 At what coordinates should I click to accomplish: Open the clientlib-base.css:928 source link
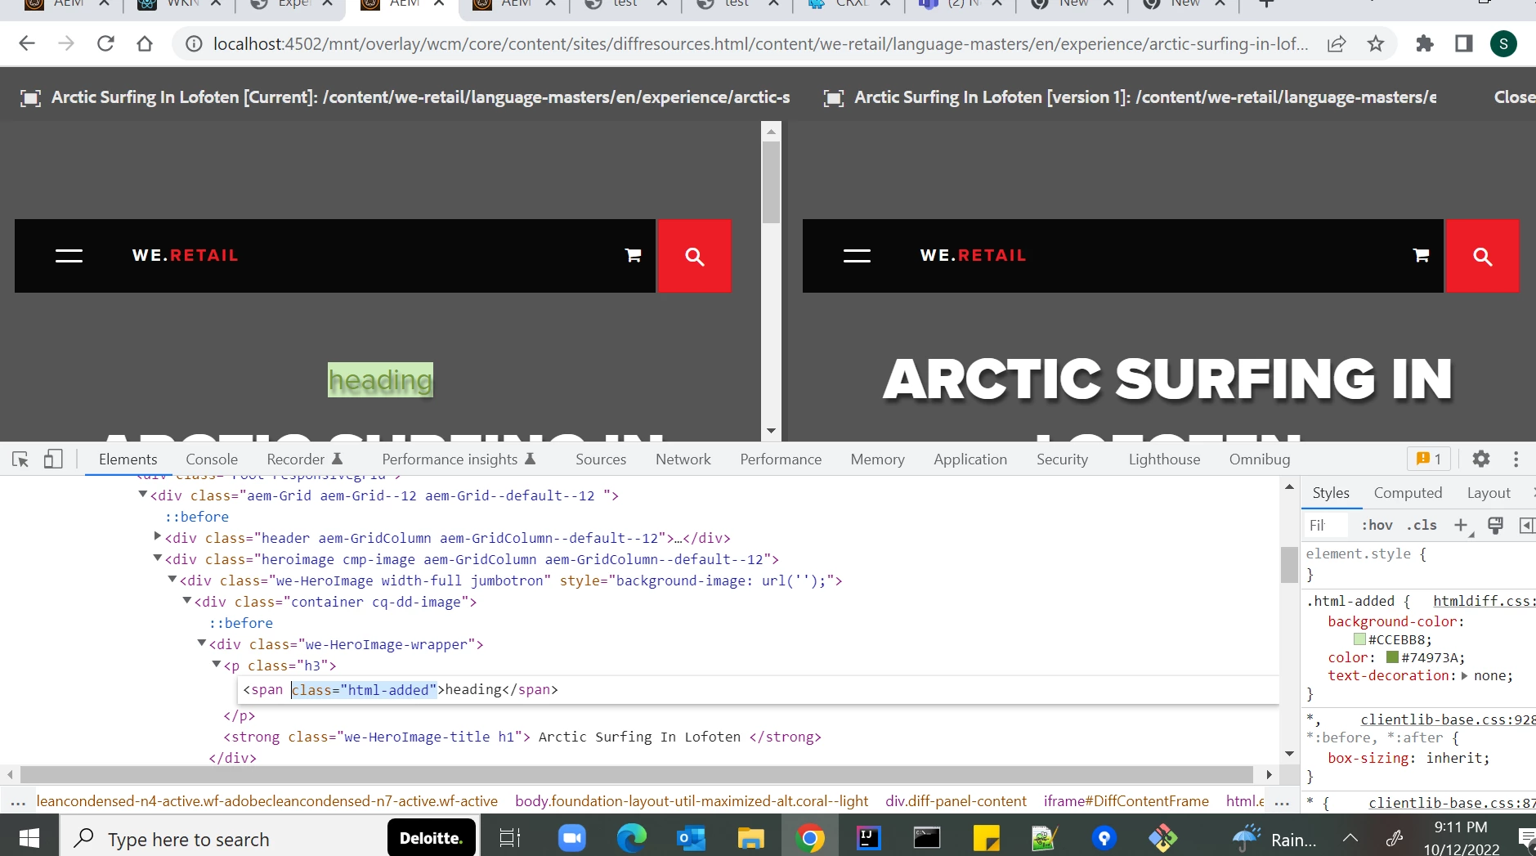coord(1448,719)
